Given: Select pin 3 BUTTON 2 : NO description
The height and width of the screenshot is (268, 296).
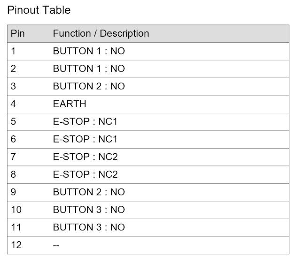Looking at the screenshot, I should point(89,86).
